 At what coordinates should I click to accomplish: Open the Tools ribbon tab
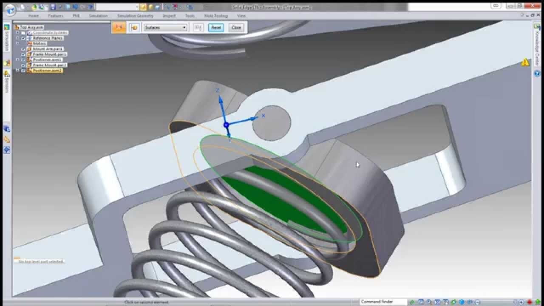(190, 16)
